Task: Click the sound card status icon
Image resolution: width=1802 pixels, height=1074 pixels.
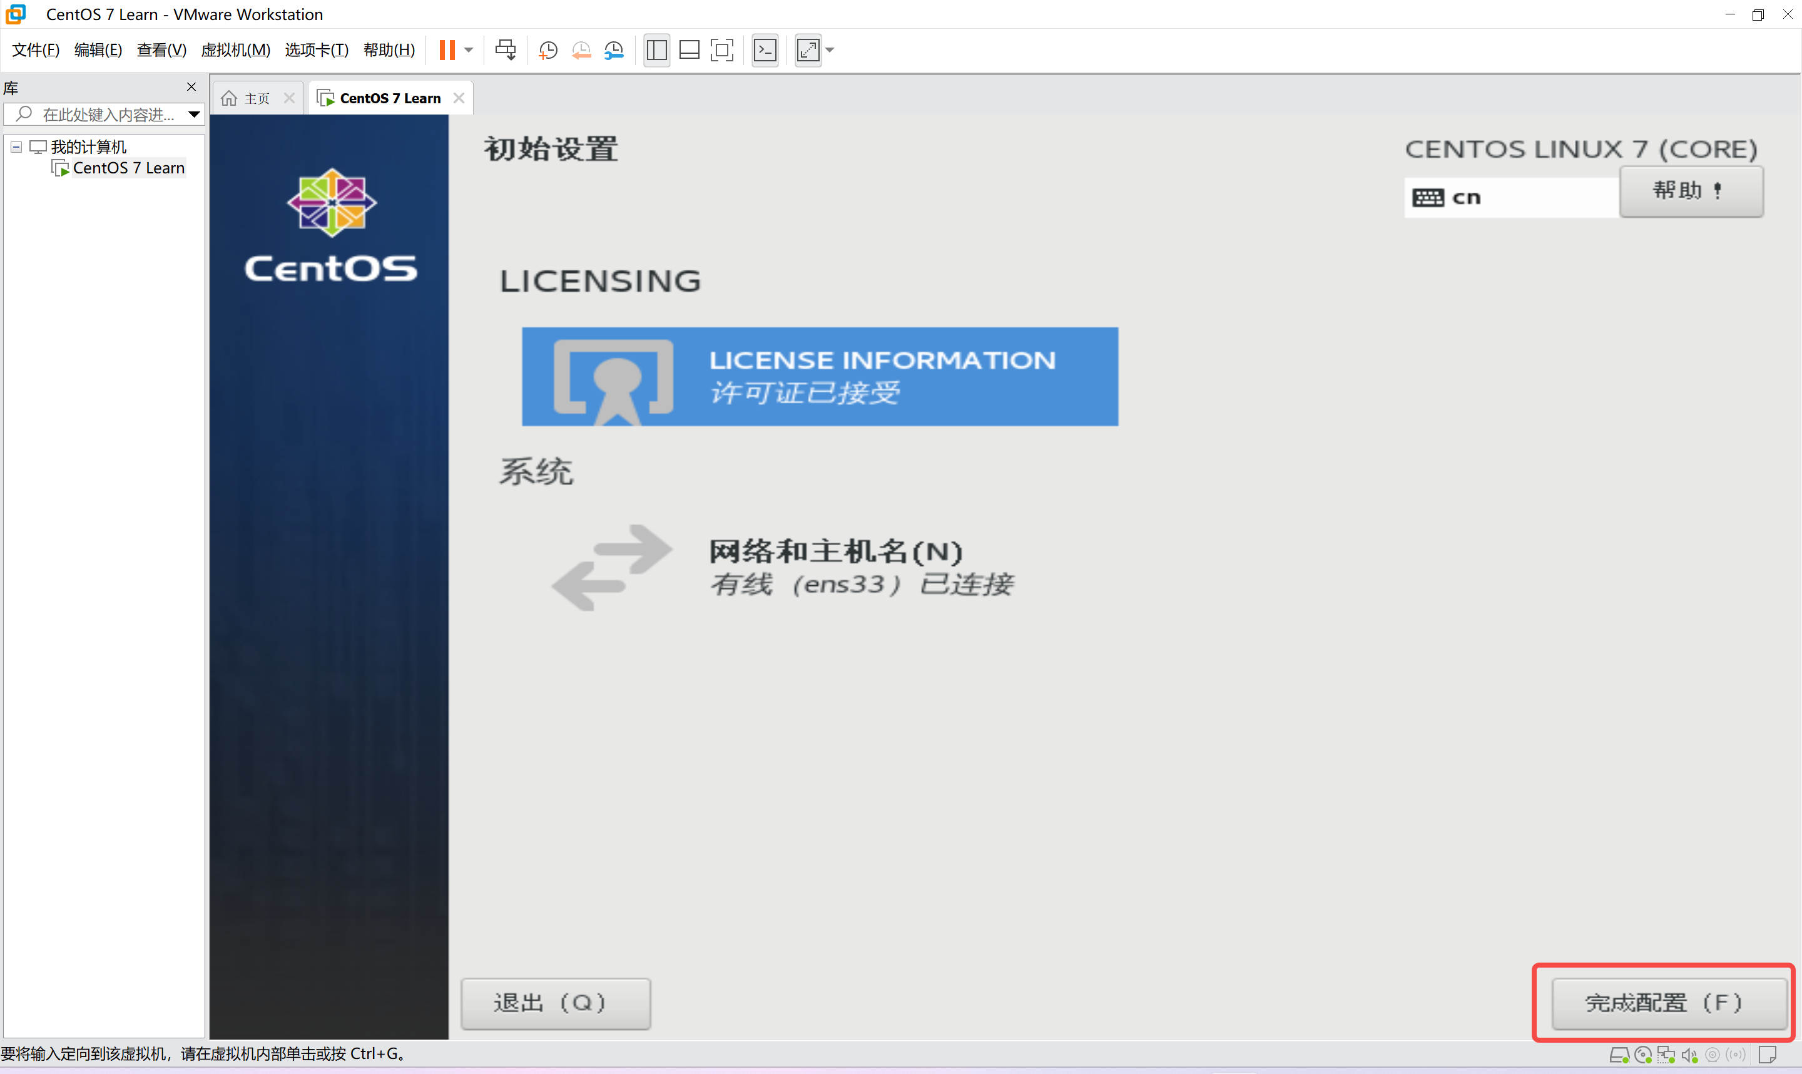Action: 1689,1055
